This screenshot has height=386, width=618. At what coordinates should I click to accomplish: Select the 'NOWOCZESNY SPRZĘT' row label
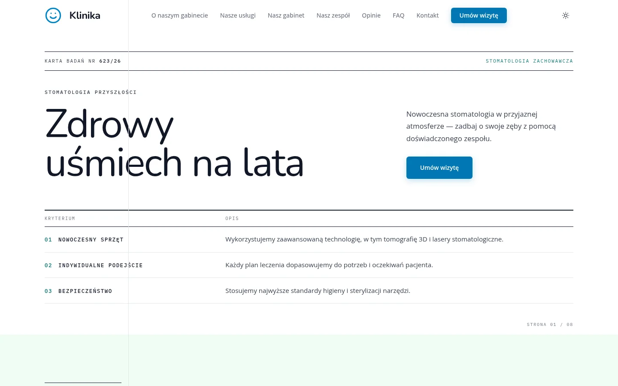(91, 240)
